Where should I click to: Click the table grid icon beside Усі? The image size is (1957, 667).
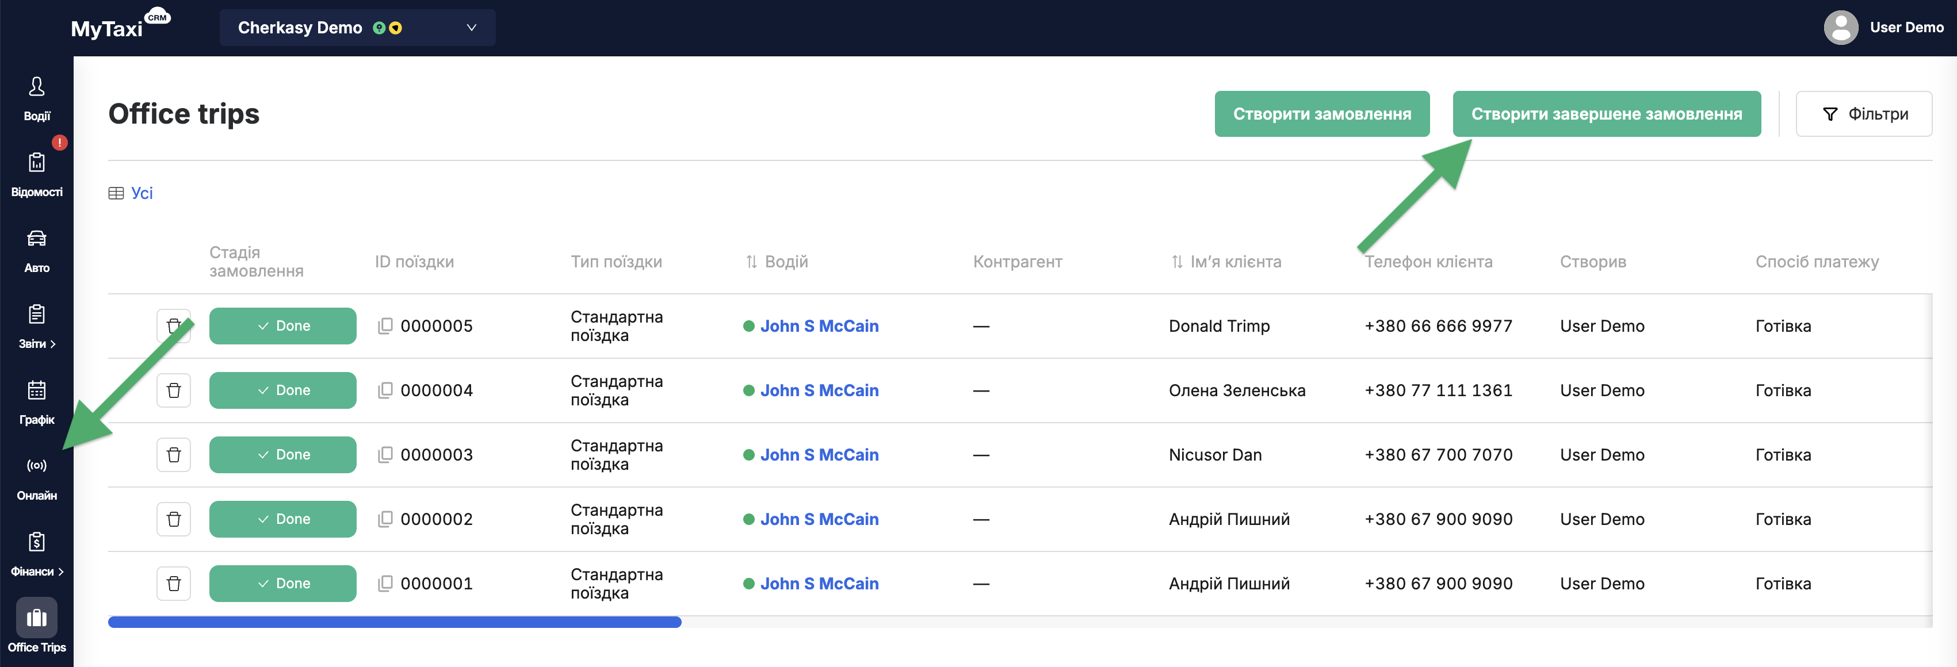pyautogui.click(x=116, y=193)
